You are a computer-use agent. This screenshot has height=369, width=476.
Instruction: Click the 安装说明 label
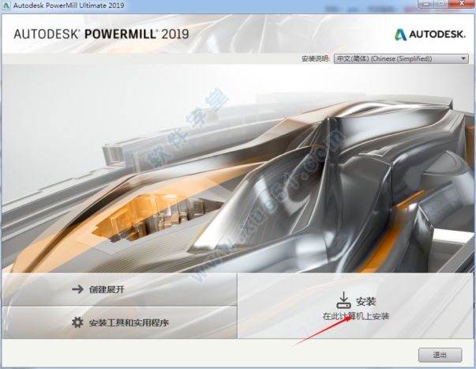316,58
